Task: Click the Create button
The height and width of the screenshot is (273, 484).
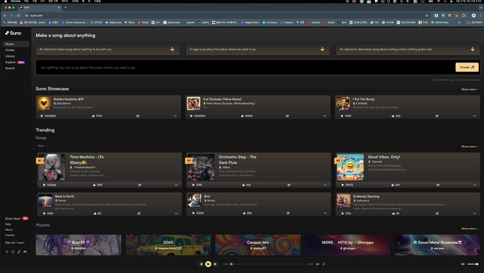Action: coord(467,67)
